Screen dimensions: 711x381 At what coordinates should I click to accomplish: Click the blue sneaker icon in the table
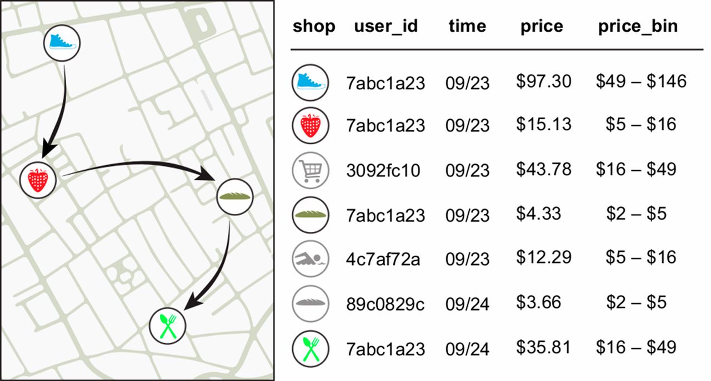(x=311, y=82)
